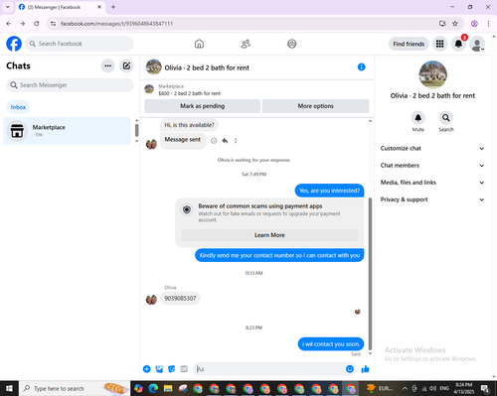Open the Facebook apps grid menu
Screen dimensions: 497x396
[x=439, y=44]
